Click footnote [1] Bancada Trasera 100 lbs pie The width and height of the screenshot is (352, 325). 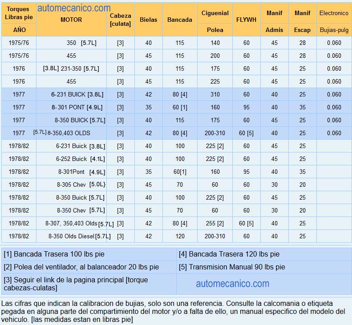[x=54, y=254]
